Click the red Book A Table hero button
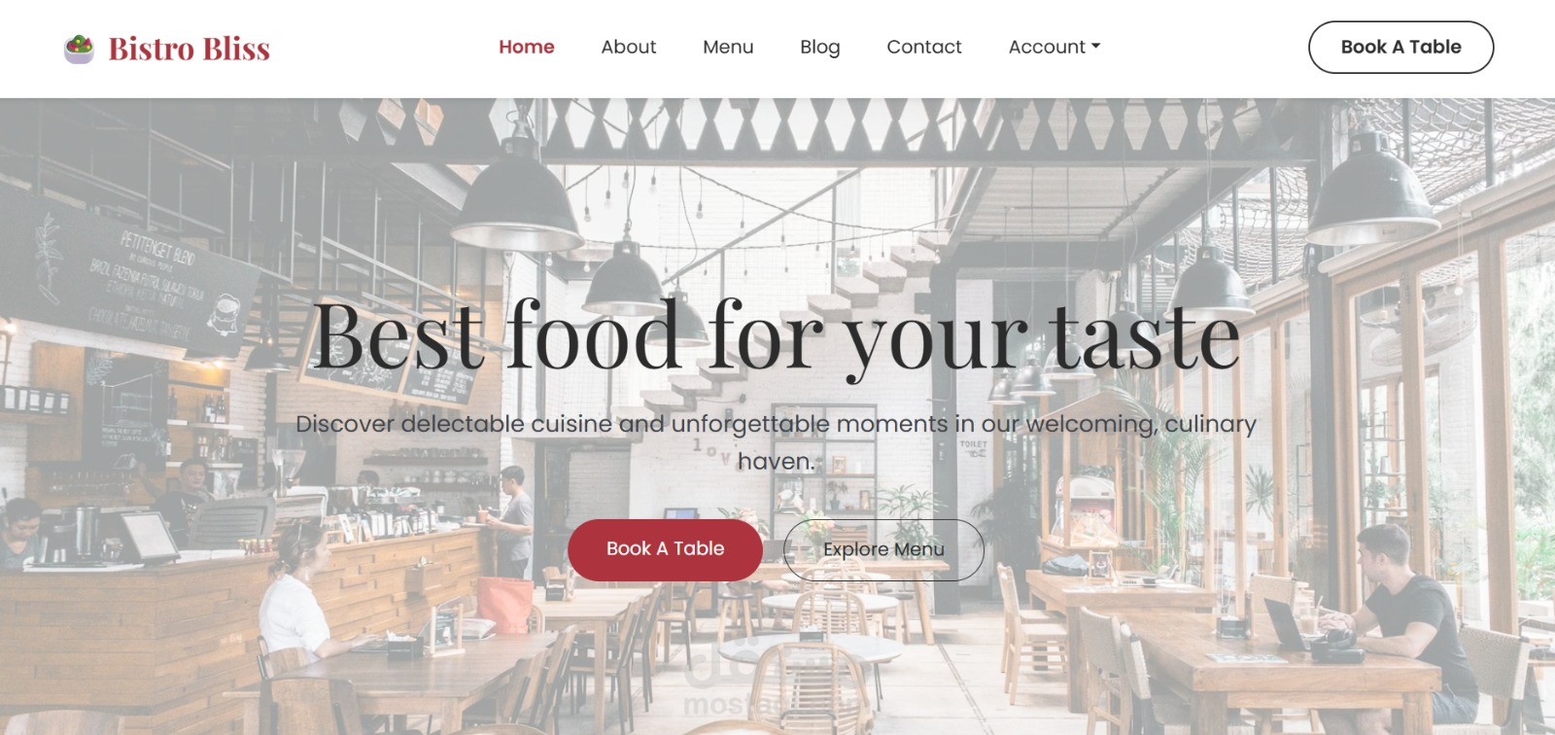This screenshot has height=735, width=1555. point(665,549)
